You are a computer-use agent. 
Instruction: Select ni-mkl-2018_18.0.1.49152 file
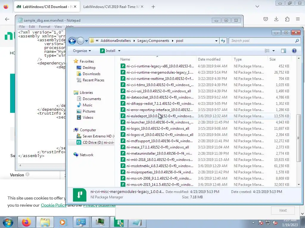[x=160, y=160]
